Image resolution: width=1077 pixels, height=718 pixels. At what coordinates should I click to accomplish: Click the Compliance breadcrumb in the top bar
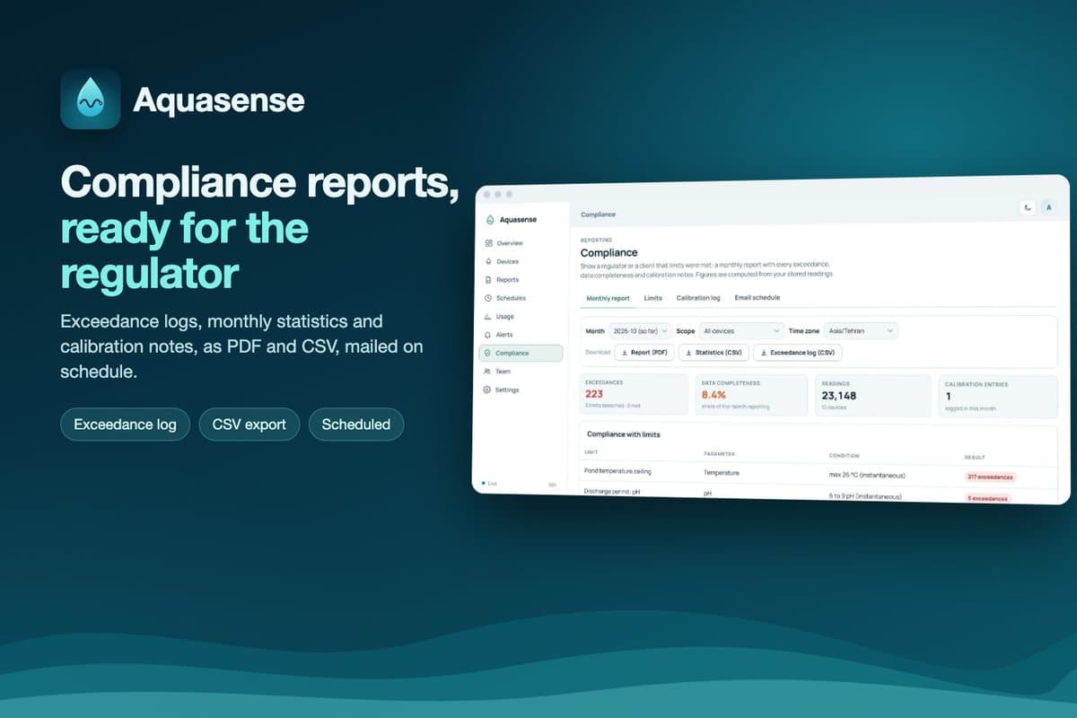tap(598, 215)
